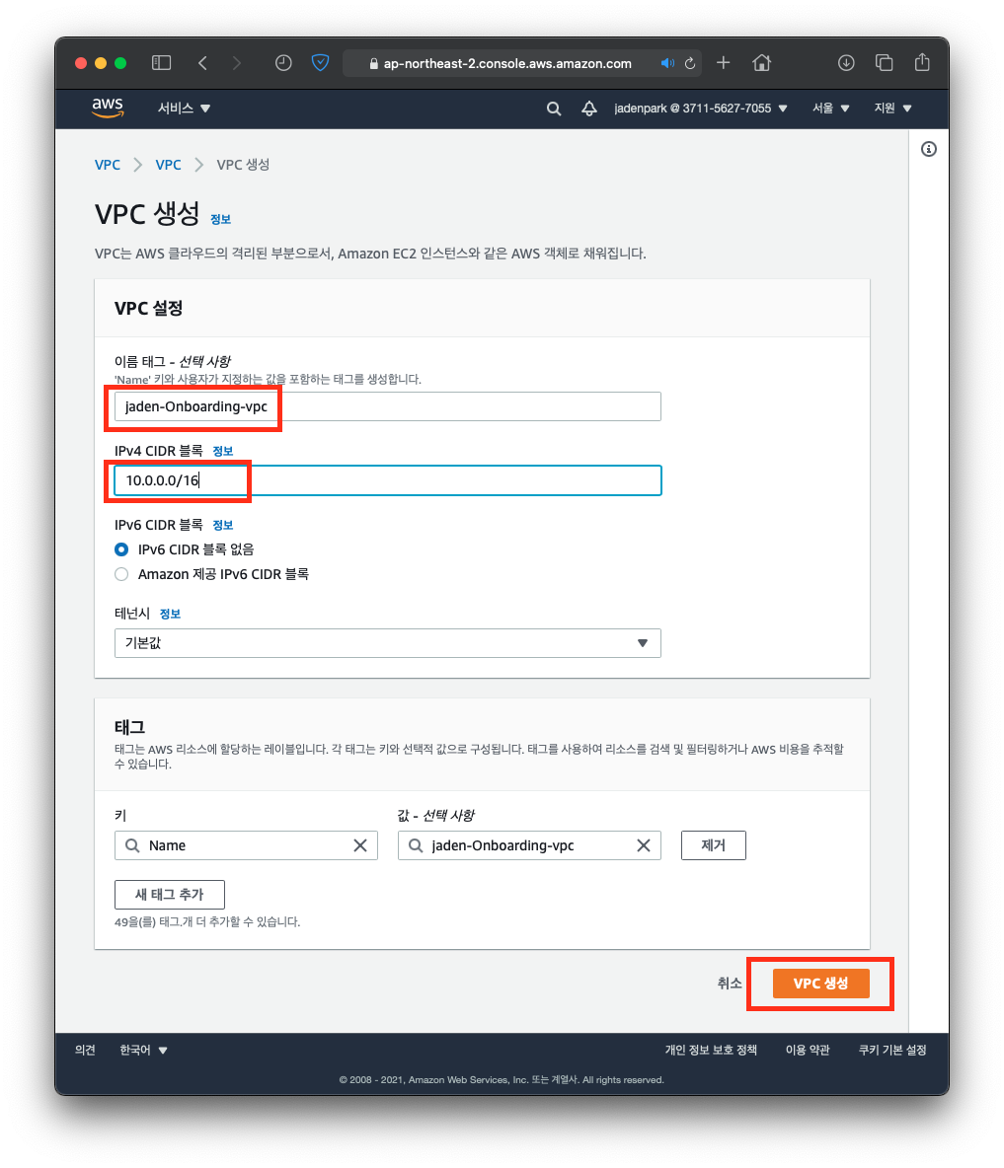The width and height of the screenshot is (1004, 1168).
Task: Open 개인 정보 보호 정책 footer link
Action: (711, 1050)
